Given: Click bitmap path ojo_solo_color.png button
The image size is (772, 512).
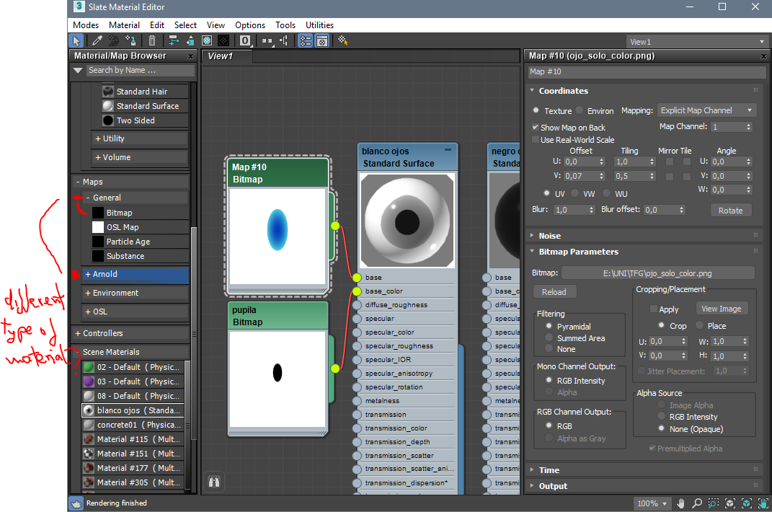Looking at the screenshot, I should (658, 273).
